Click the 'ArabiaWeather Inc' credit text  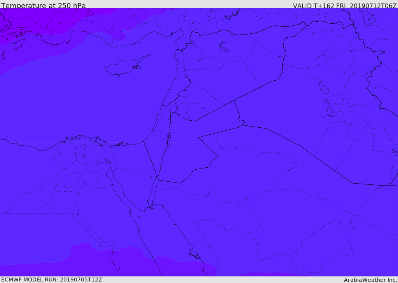point(370,280)
